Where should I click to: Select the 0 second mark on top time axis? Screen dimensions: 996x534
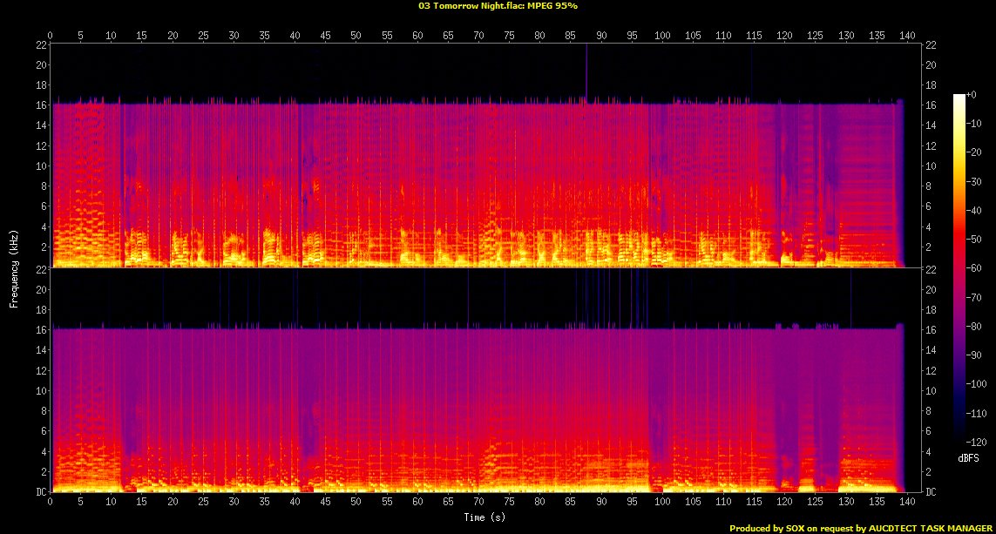(51, 36)
